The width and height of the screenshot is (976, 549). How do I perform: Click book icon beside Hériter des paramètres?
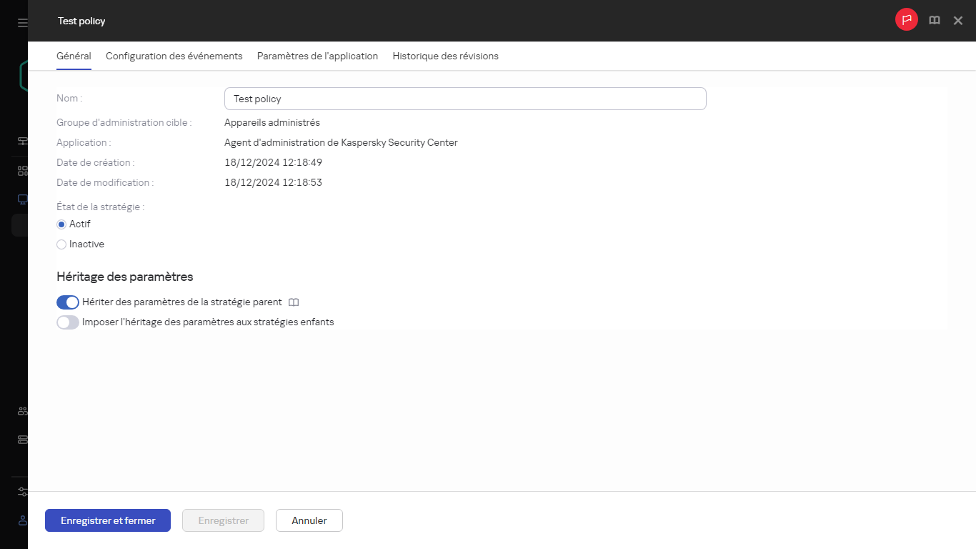tap(294, 302)
